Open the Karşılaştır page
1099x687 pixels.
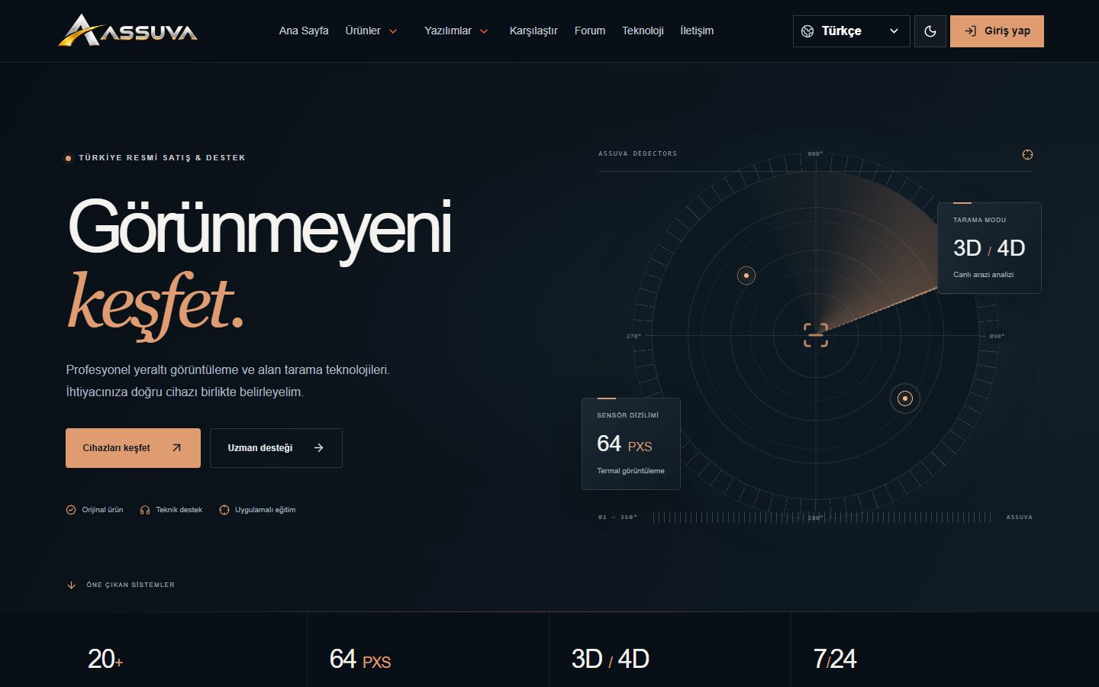tap(533, 31)
